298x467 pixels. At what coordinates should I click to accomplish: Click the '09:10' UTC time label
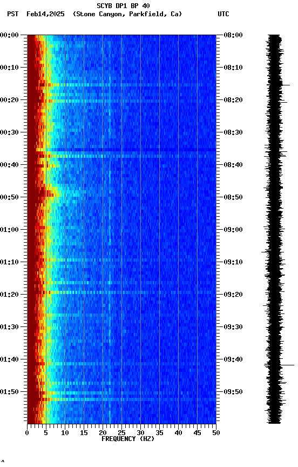point(233,262)
